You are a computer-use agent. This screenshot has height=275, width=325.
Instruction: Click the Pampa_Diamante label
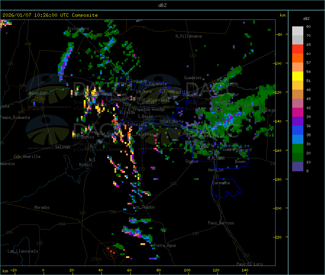click(15, 117)
